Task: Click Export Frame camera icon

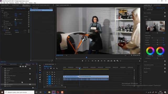Action: pyautogui.click(x=114, y=61)
